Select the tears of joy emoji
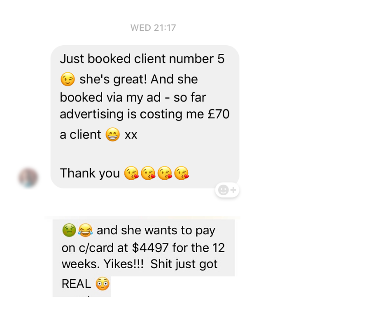 (x=85, y=230)
